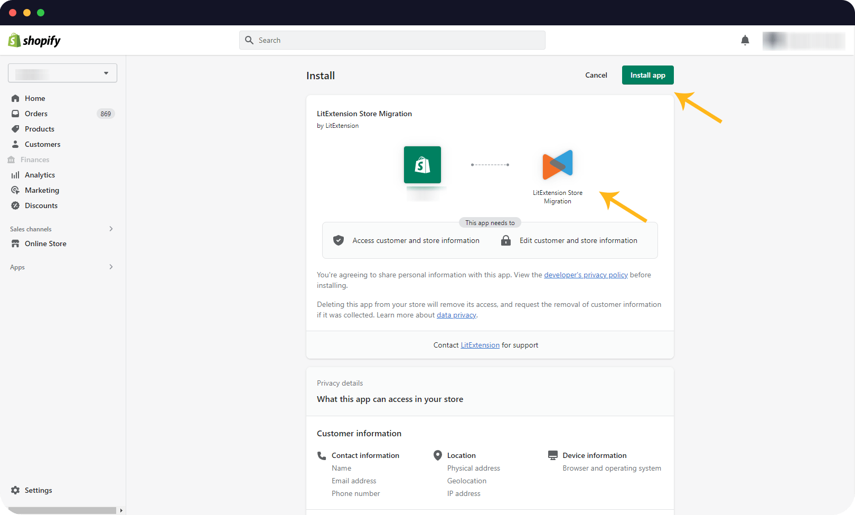Click the 'Phone number' text
Screen dimensions: 855x515
click(x=356, y=493)
